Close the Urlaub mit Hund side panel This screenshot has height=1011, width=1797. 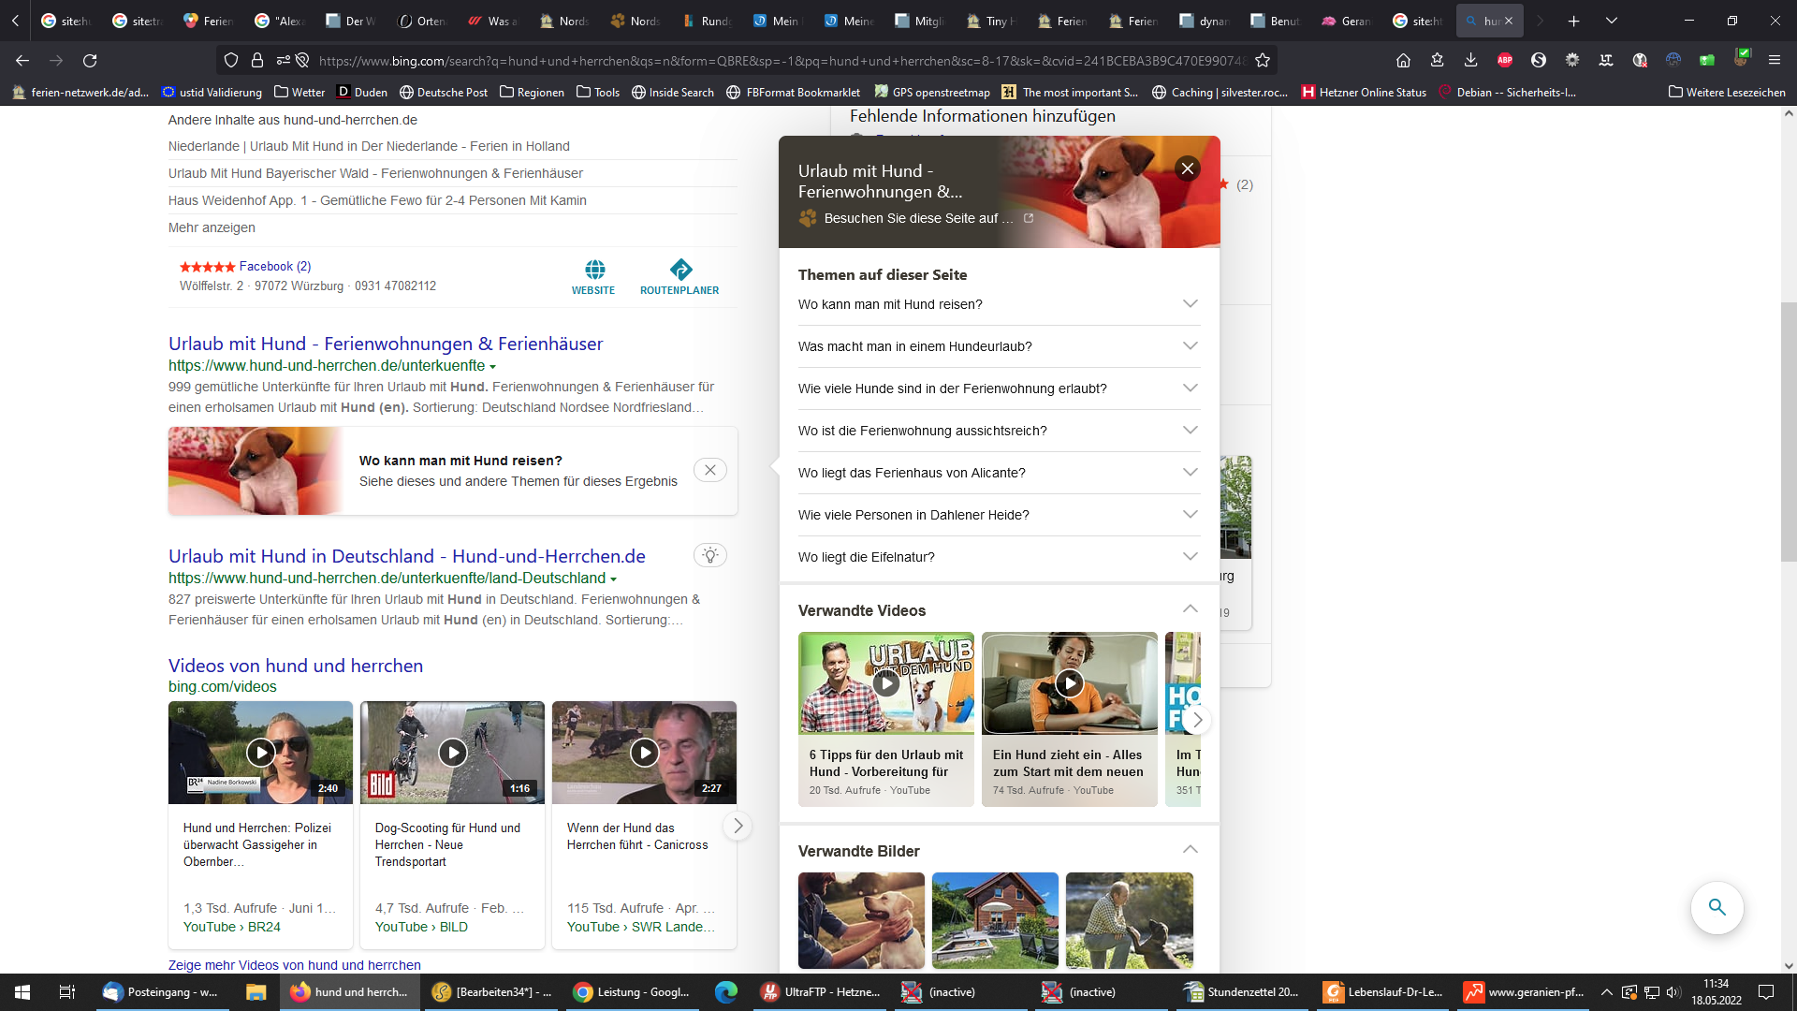coord(1188,168)
